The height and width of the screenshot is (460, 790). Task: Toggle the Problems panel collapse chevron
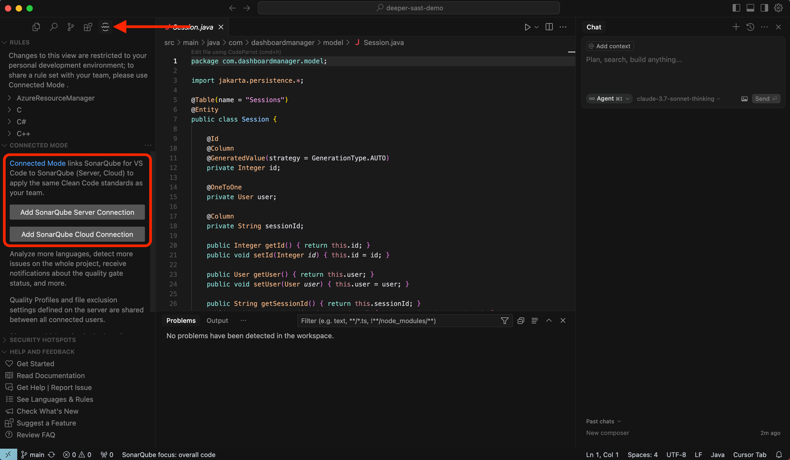click(x=549, y=320)
